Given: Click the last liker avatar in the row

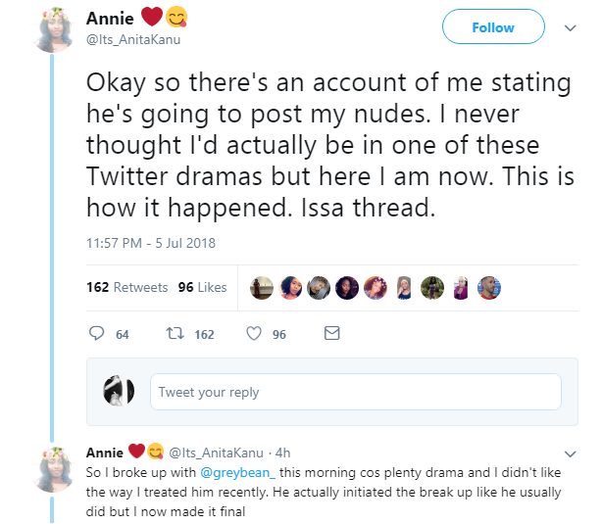Looking at the screenshot, I should [488, 287].
